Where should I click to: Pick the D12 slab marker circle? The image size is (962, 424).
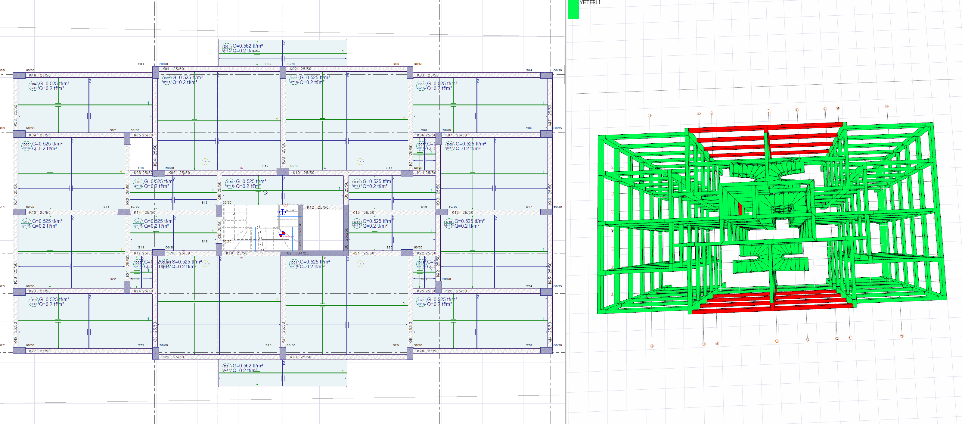[x=26, y=223]
